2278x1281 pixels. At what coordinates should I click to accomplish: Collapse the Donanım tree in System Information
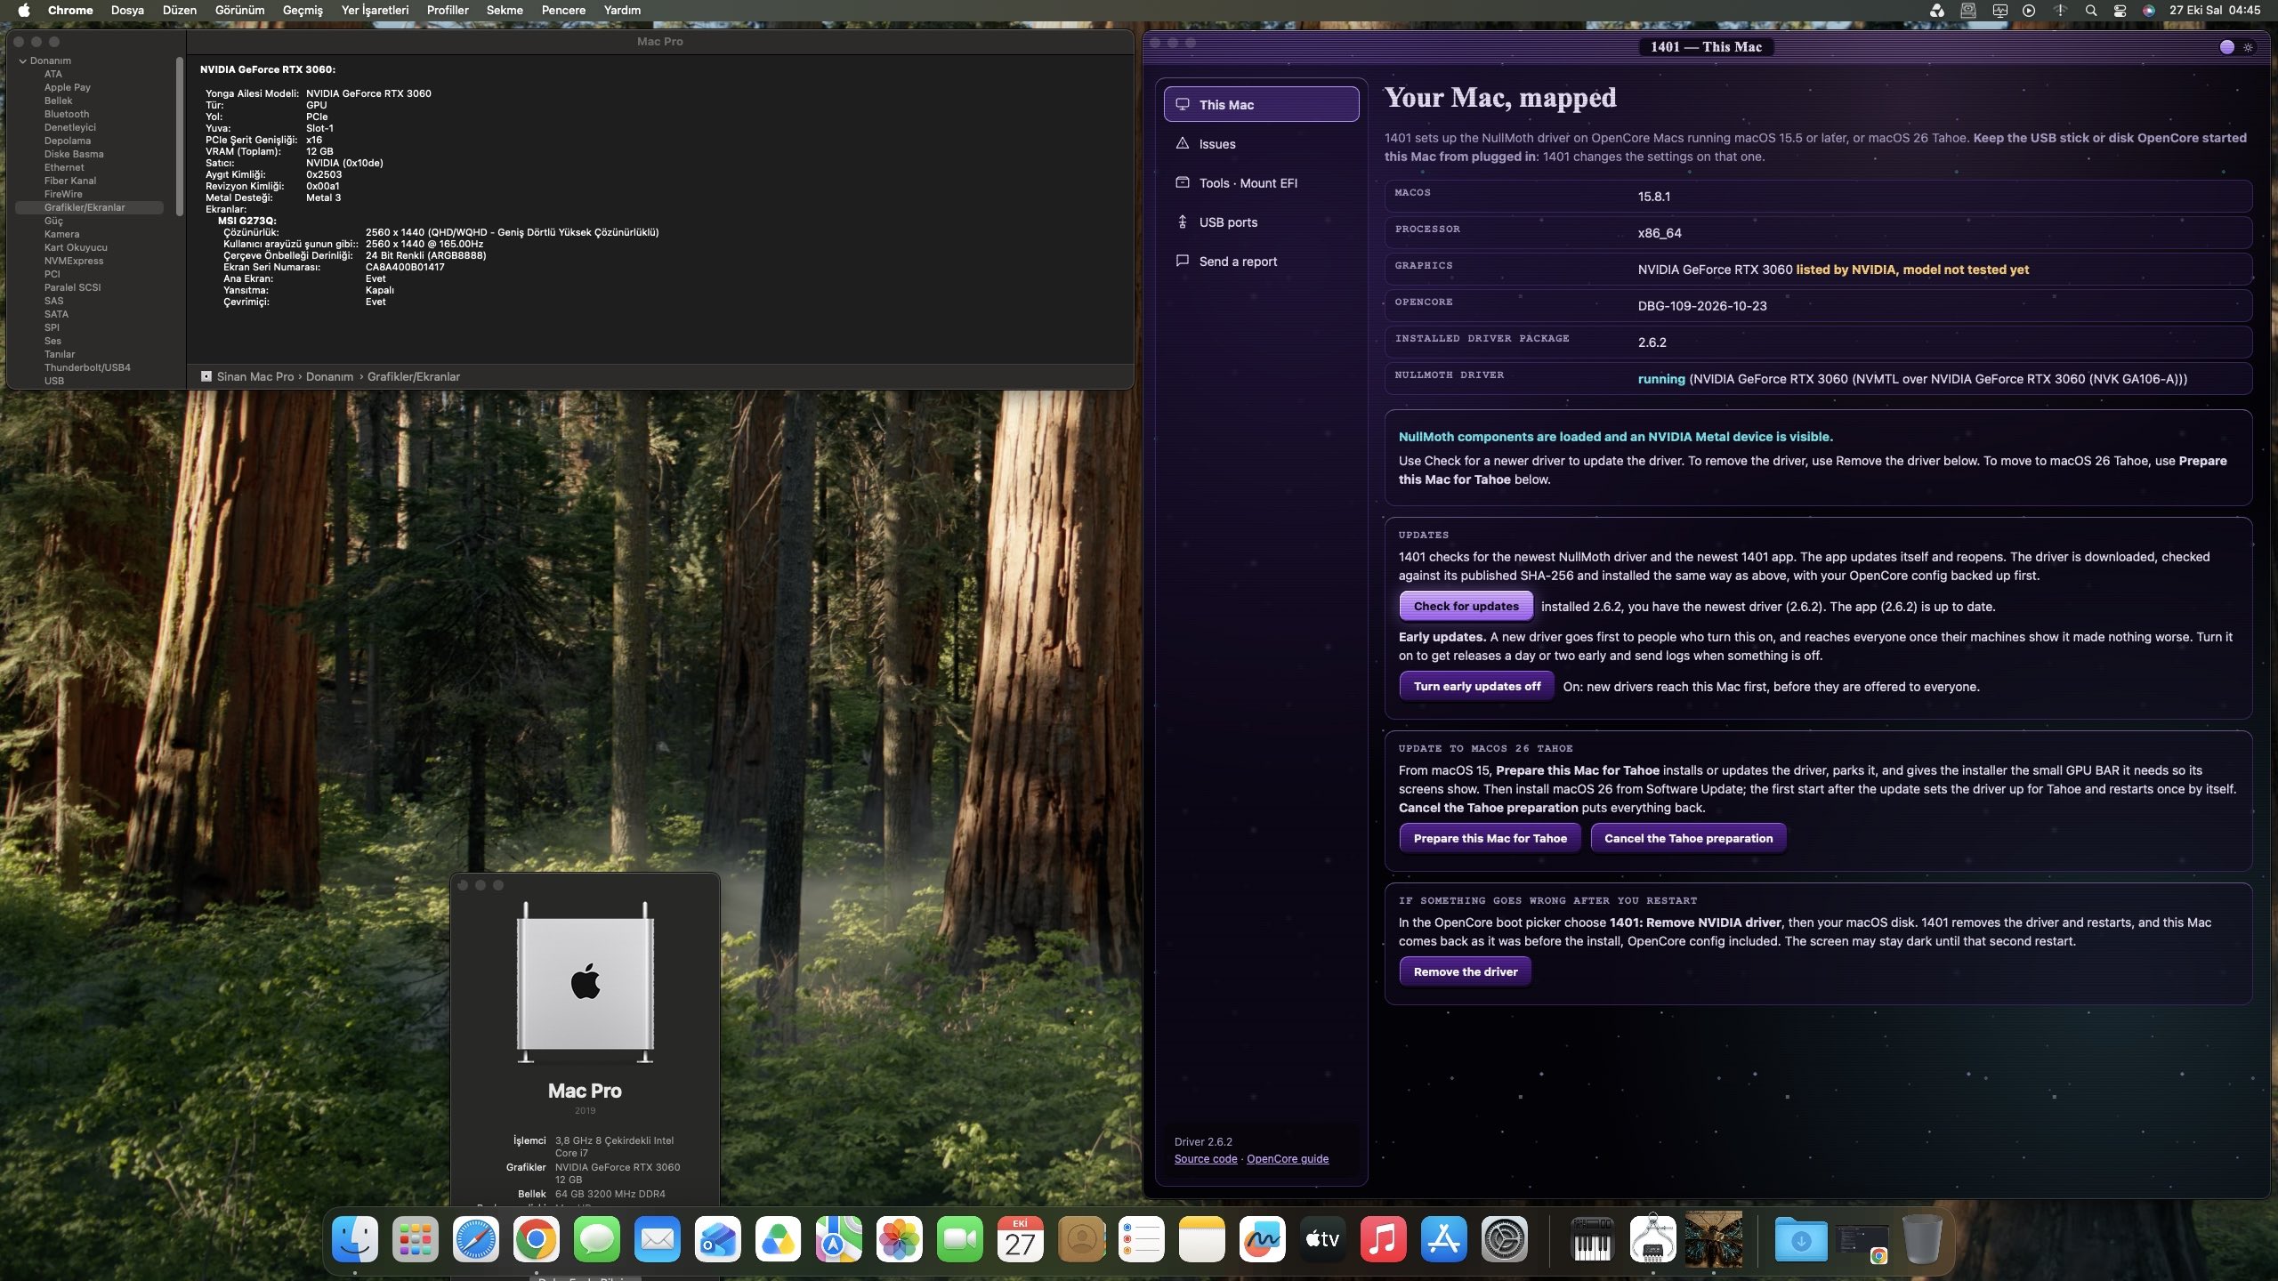[x=22, y=60]
